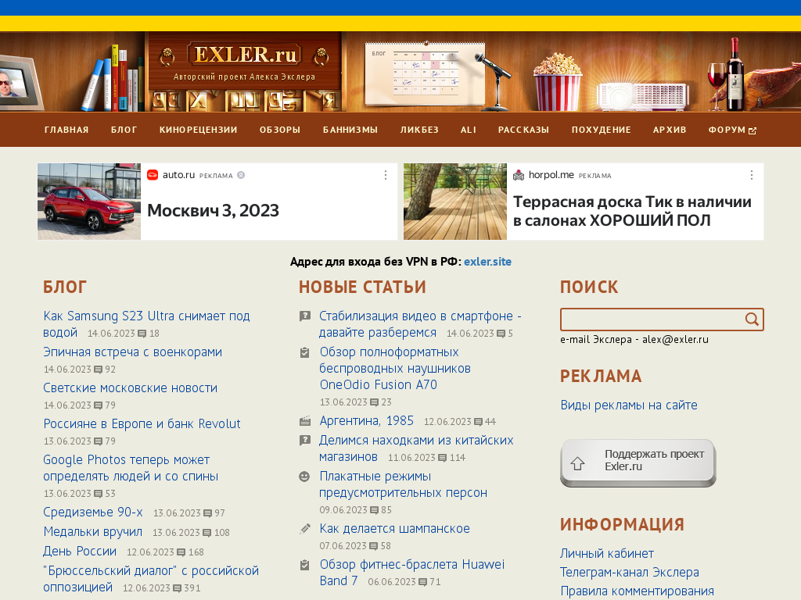This screenshot has height=600, width=801.
Task: Open the БАННИЗМЫ menu item
Action: [x=350, y=130]
